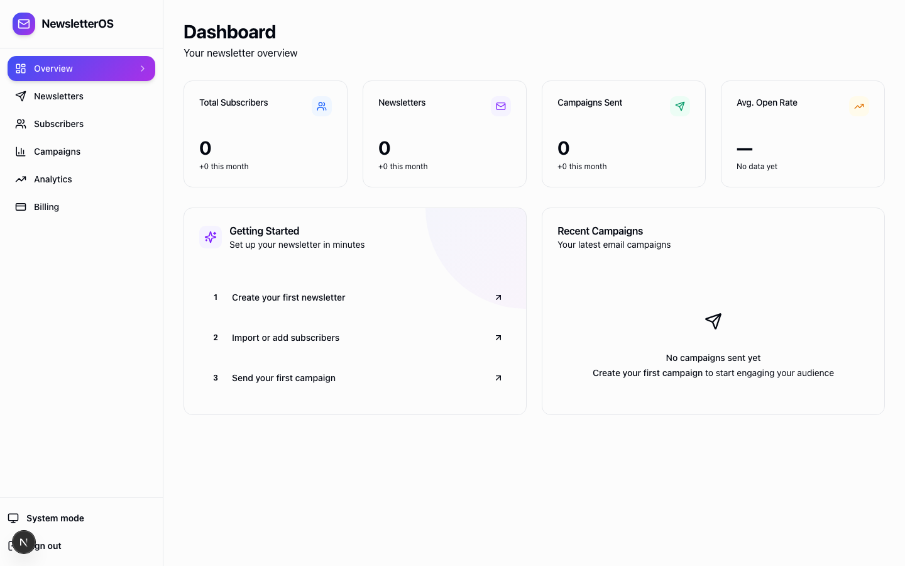Viewport: 905px width, 566px height.
Task: Select the Avg. Open Rate card title
Action: 767,103
